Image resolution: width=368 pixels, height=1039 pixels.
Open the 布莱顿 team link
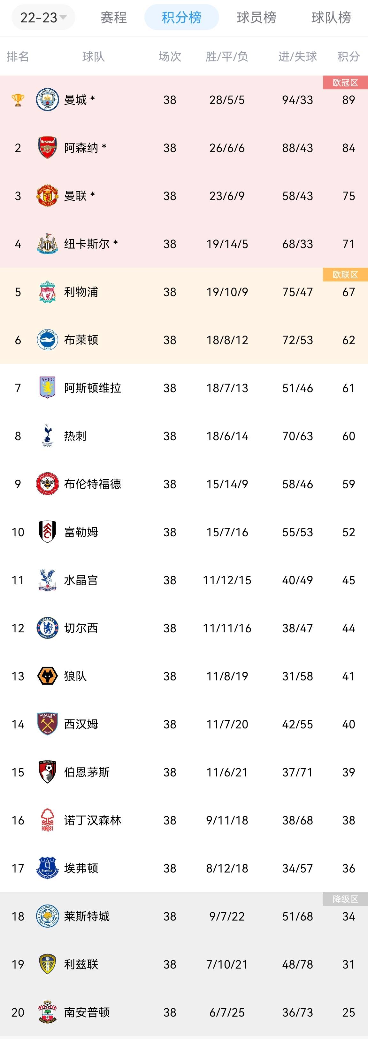(x=81, y=340)
